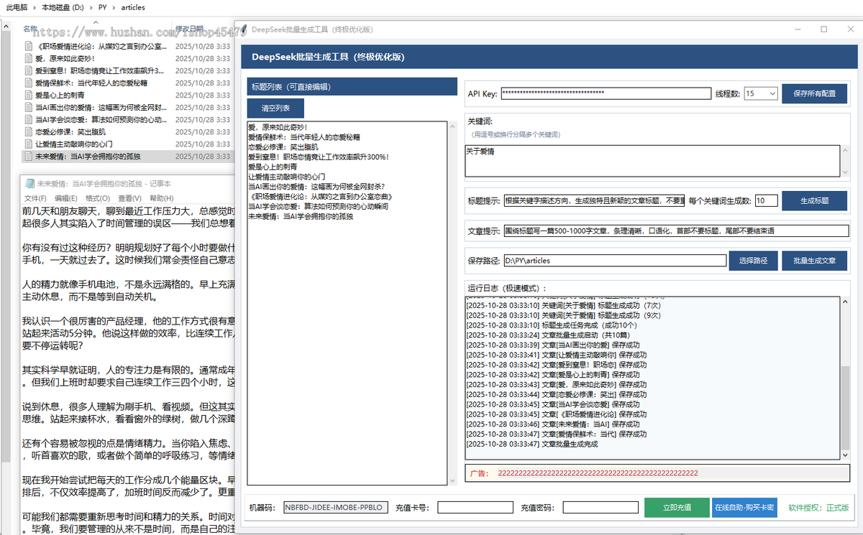This screenshot has height=535, width=863.
Task: Click file icon of 《职场爱情进化论 in Explorer
Action: (x=29, y=46)
